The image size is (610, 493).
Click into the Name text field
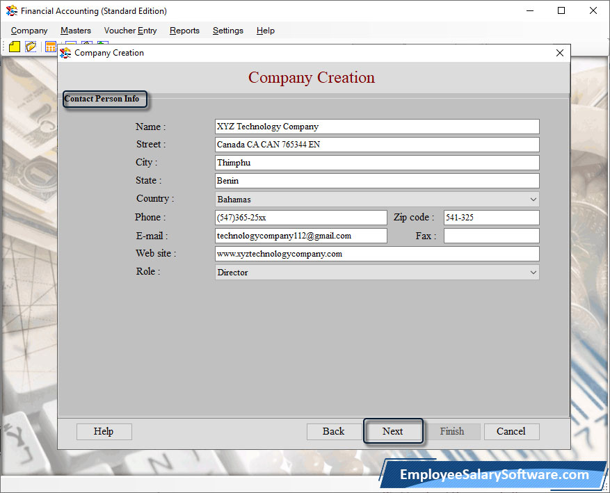[x=376, y=127]
